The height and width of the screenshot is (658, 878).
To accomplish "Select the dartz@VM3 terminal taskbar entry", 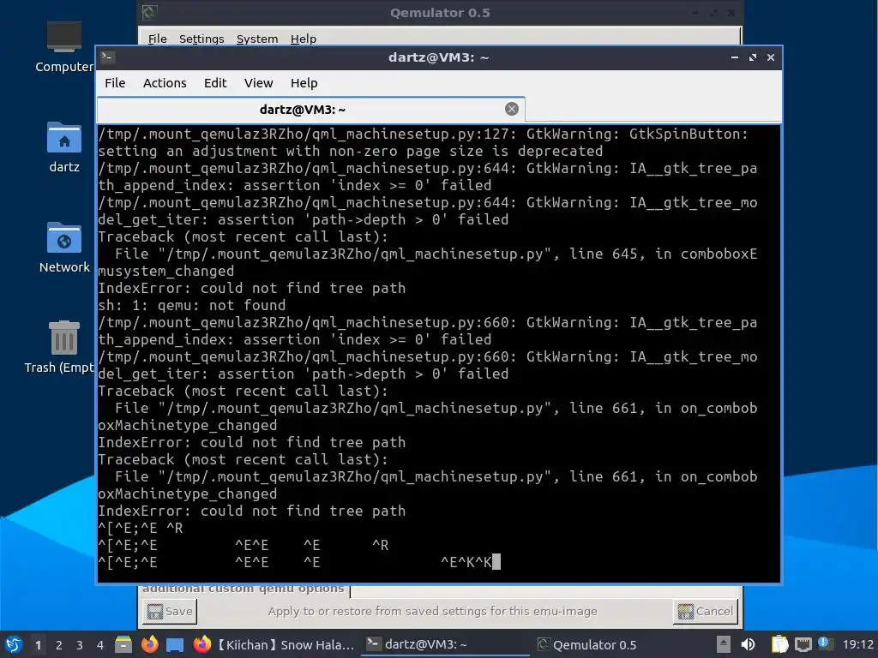I will point(445,644).
